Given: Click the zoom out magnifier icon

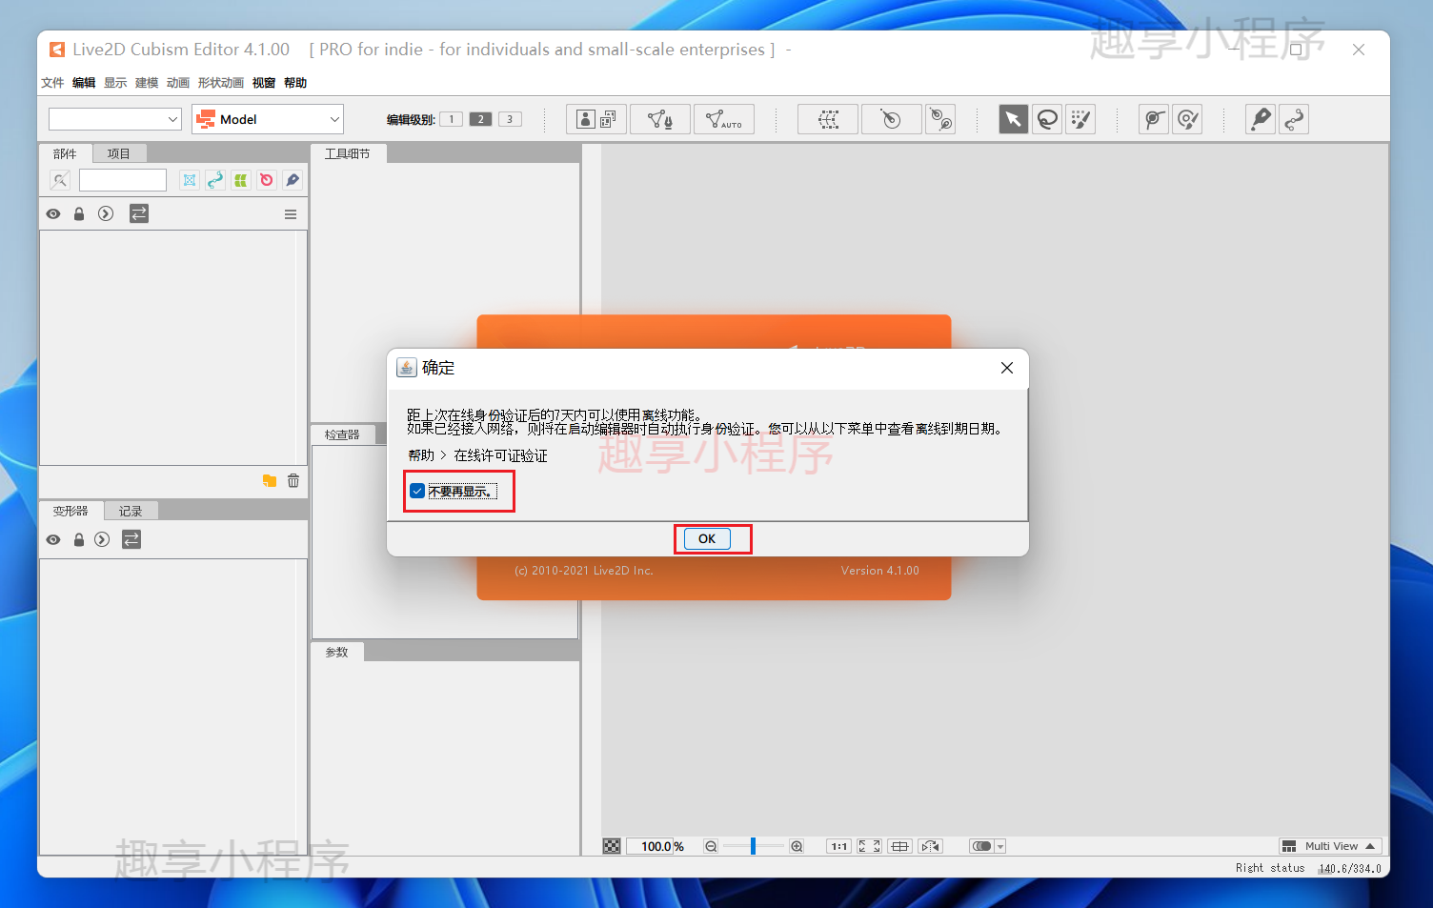Looking at the screenshot, I should [x=711, y=846].
